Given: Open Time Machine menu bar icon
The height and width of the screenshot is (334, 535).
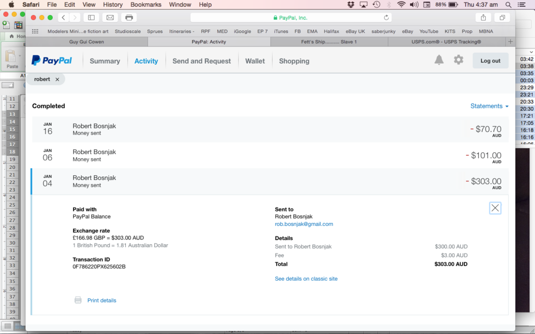Looking at the screenshot, I should (376, 5).
